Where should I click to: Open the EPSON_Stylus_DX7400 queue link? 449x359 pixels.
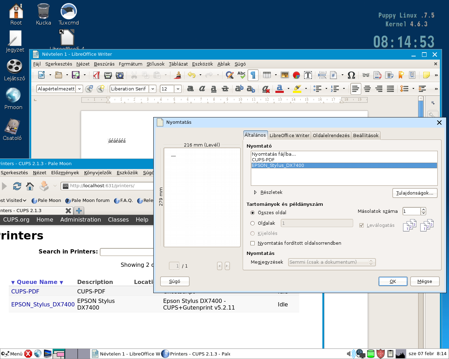coord(43,305)
